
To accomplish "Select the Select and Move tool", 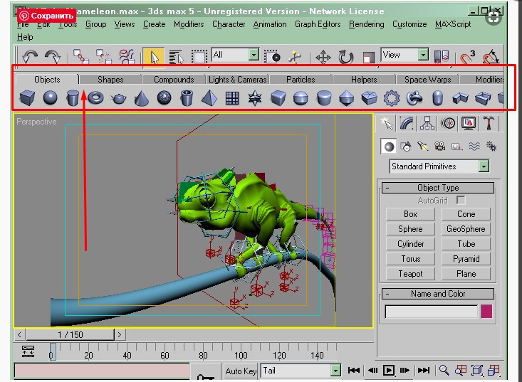I will (323, 57).
